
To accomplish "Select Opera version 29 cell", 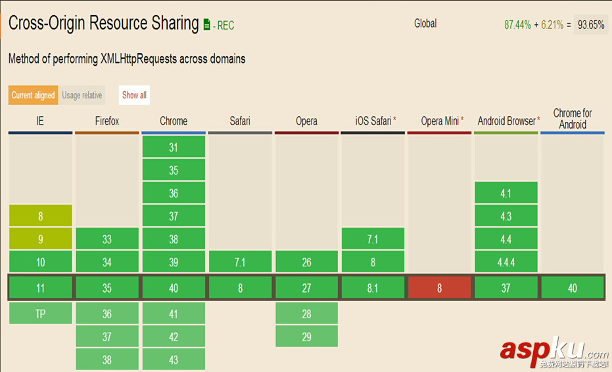I will tap(306, 337).
